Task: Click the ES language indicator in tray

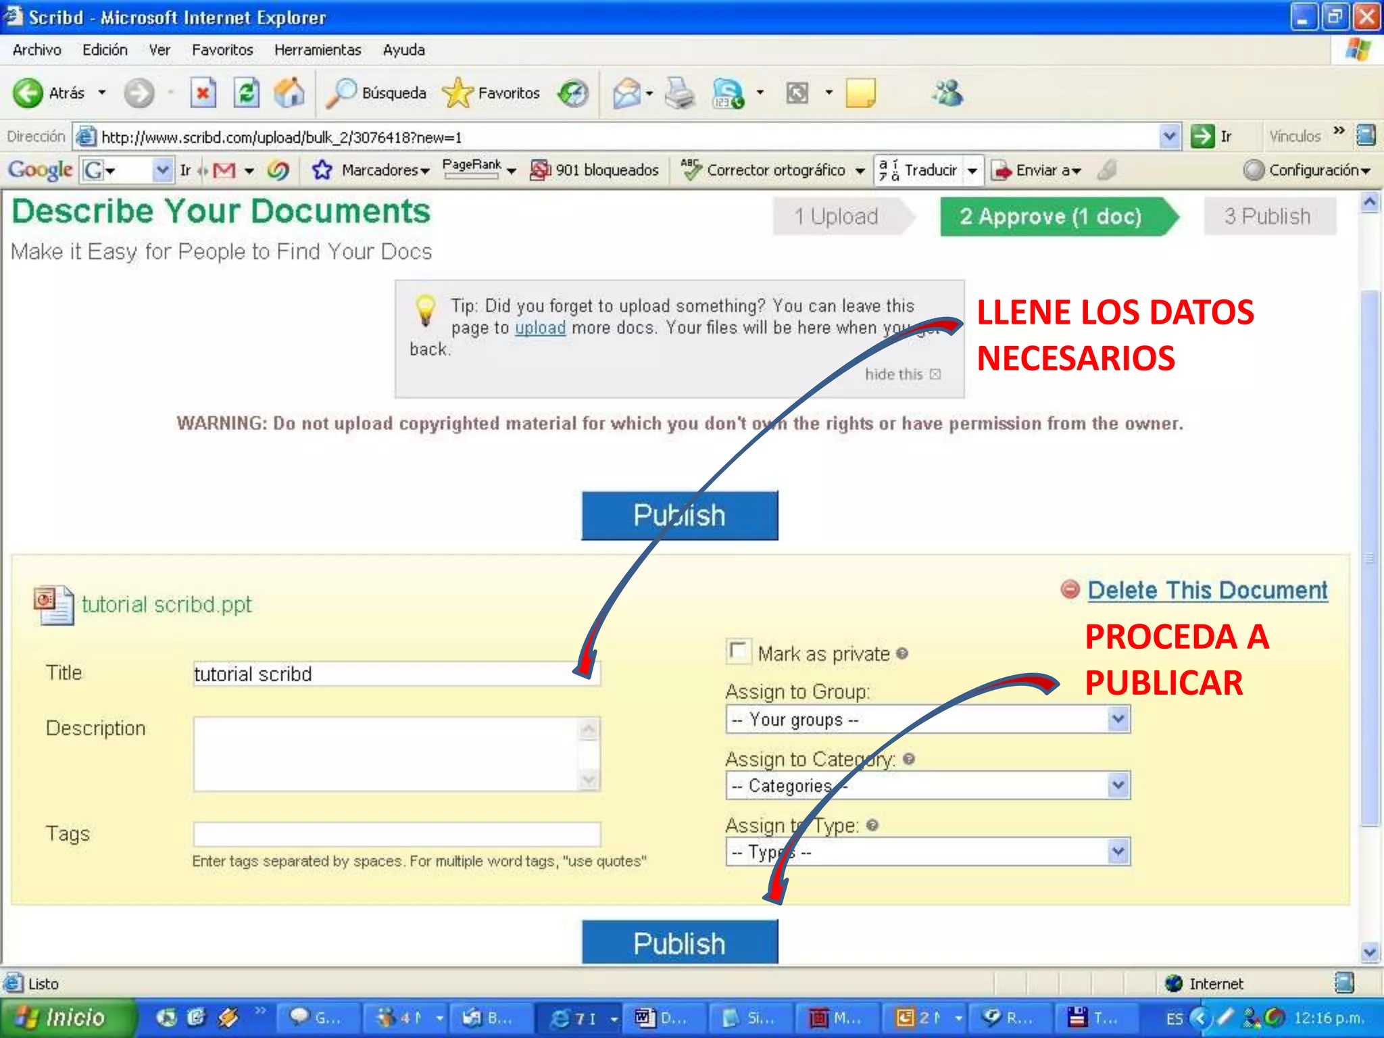Action: (x=1175, y=1018)
